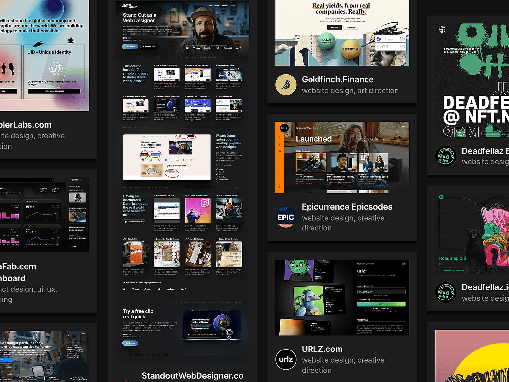Click the Goldfinch bird logo
Image resolution: width=509 pixels, height=382 pixels.
286,85
